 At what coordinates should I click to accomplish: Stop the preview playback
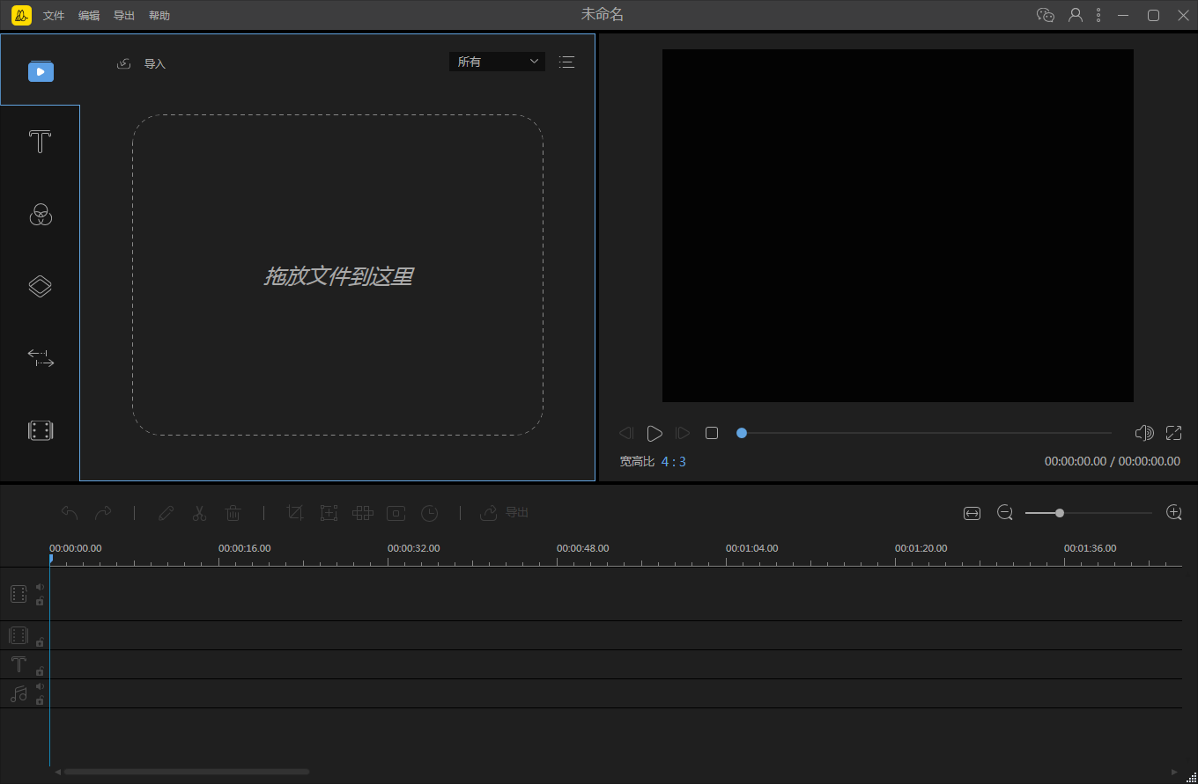(712, 433)
